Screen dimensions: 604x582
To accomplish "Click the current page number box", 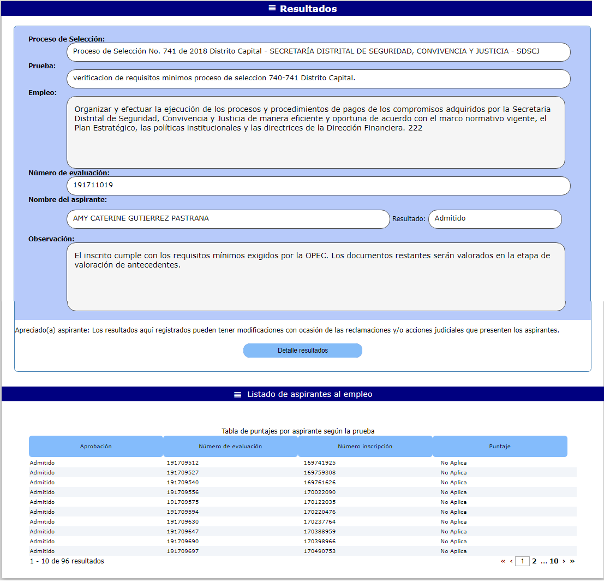I will [522, 561].
